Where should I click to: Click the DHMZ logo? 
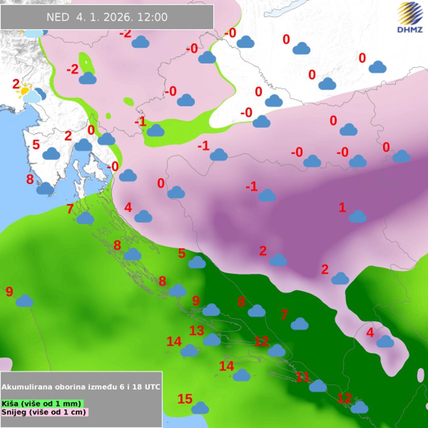point(410,18)
